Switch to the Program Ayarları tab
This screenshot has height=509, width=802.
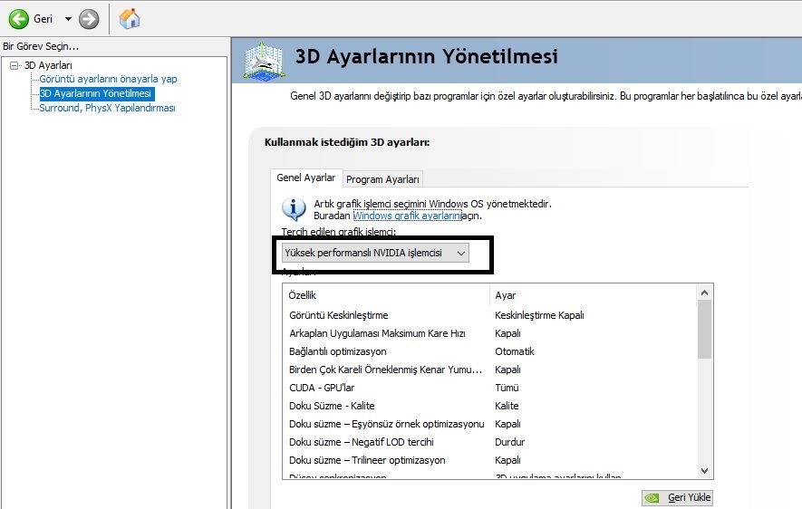click(x=382, y=179)
